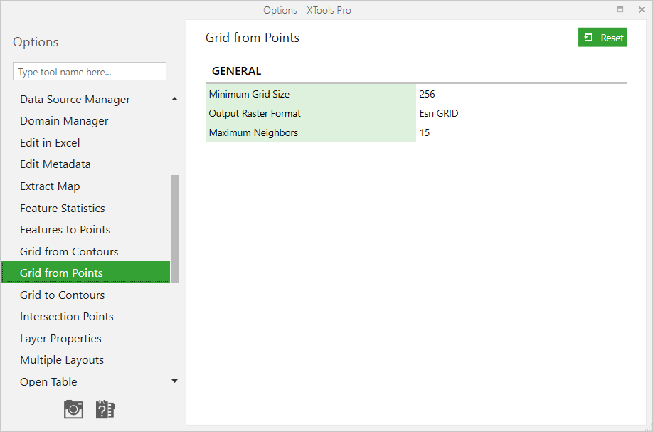Open Edit in Excel options
The width and height of the screenshot is (653, 432).
pyautogui.click(x=50, y=143)
